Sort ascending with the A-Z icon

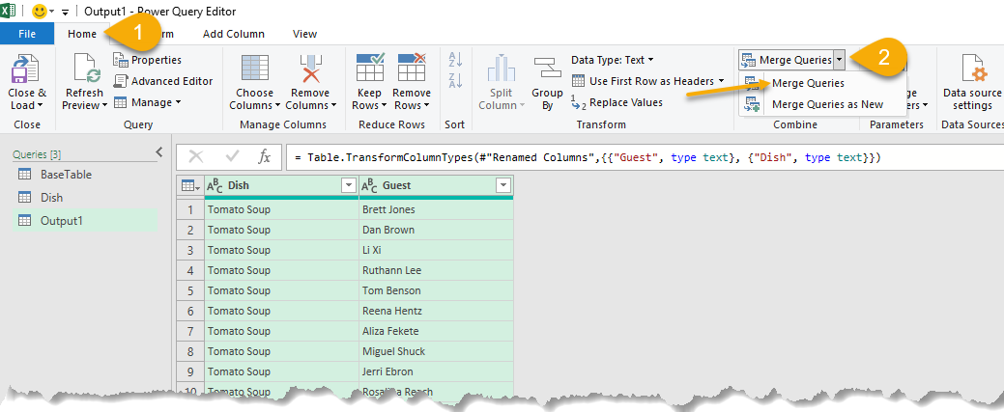pyautogui.click(x=456, y=60)
